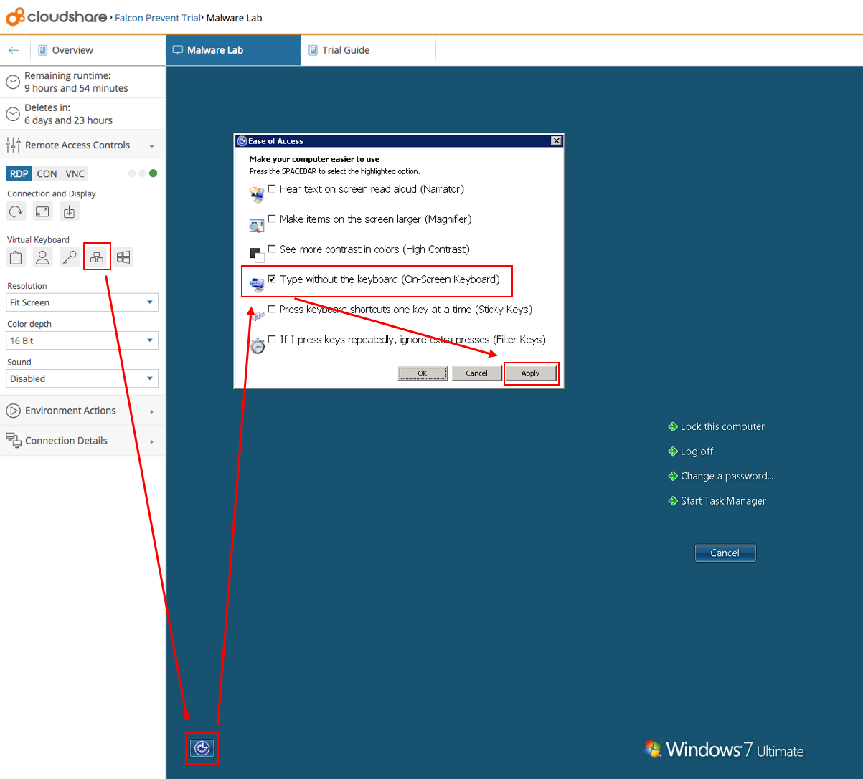Screen dimensions: 863x779
Task: Click the fullscreen expand icon
Action: (42, 211)
